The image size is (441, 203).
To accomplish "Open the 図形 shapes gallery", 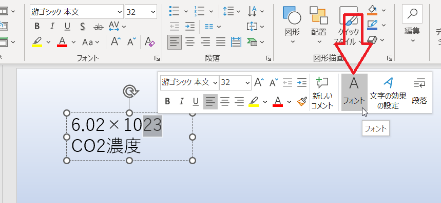I will 292,25.
